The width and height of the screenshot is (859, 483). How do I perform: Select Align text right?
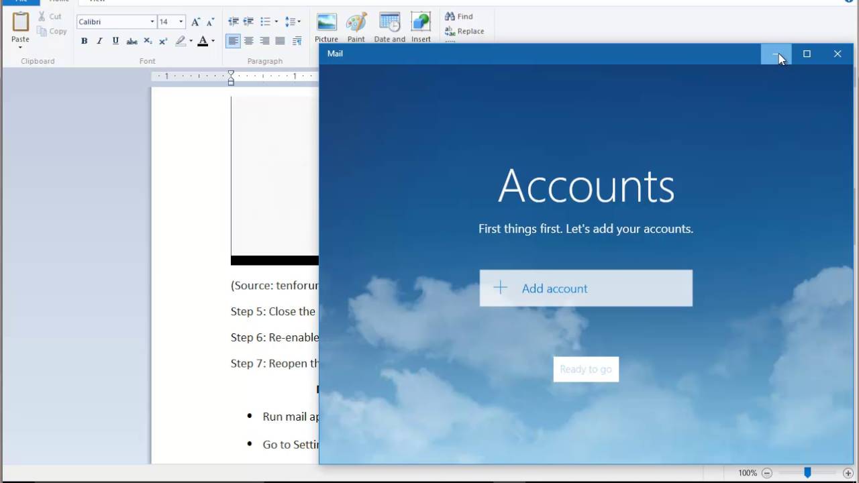pos(264,41)
